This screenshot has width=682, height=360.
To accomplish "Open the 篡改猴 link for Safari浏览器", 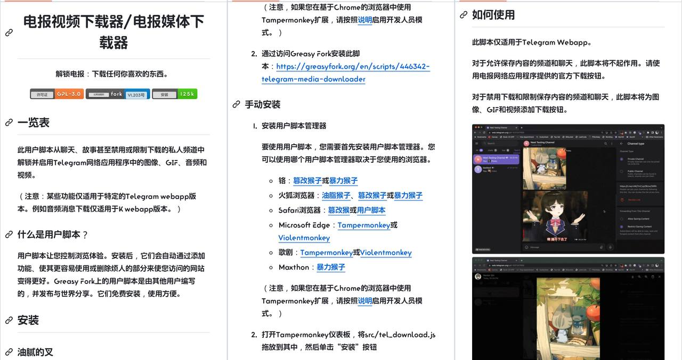I will click(339, 211).
